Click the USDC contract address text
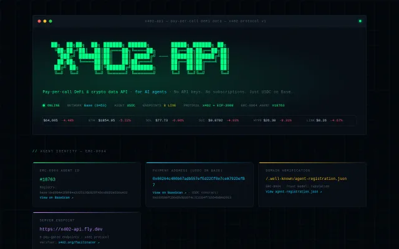Screen dimensions: 399x249 coord(192,197)
